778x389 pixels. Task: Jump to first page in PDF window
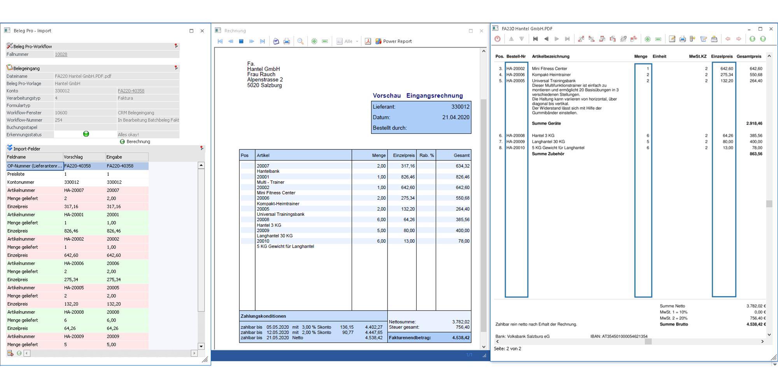click(x=536, y=39)
